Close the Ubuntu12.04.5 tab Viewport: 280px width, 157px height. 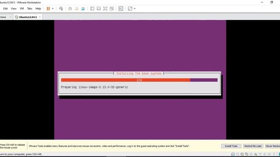[40, 17]
